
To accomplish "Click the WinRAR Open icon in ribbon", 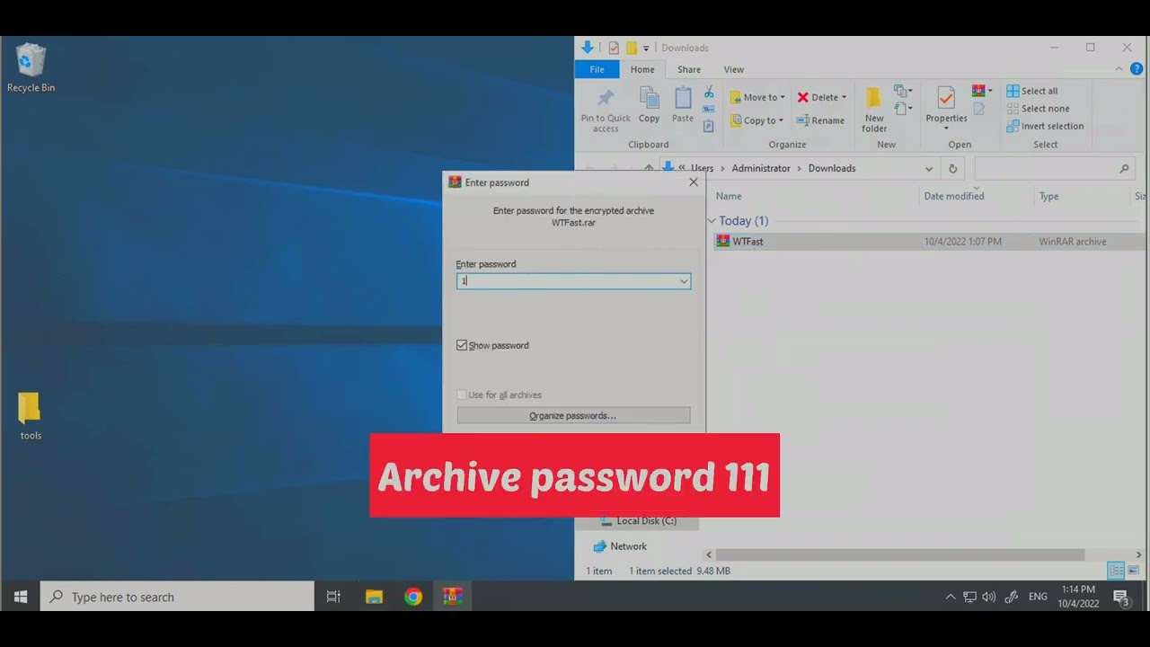I will (978, 91).
